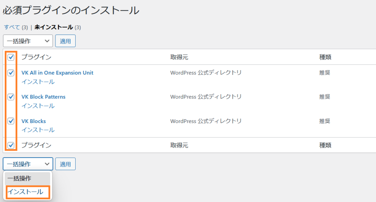Toggle the select-all checkbox in table footer

pos(11,145)
